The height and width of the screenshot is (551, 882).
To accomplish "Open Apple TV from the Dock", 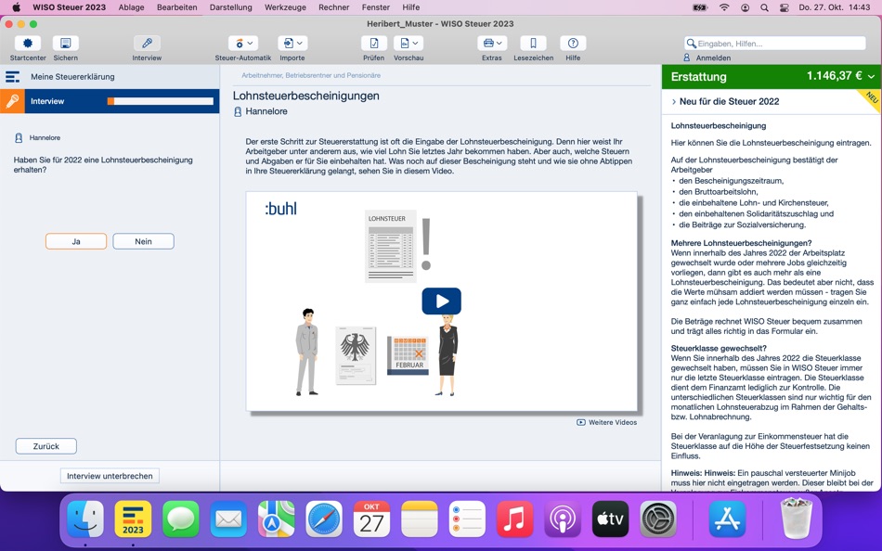I will [x=610, y=519].
